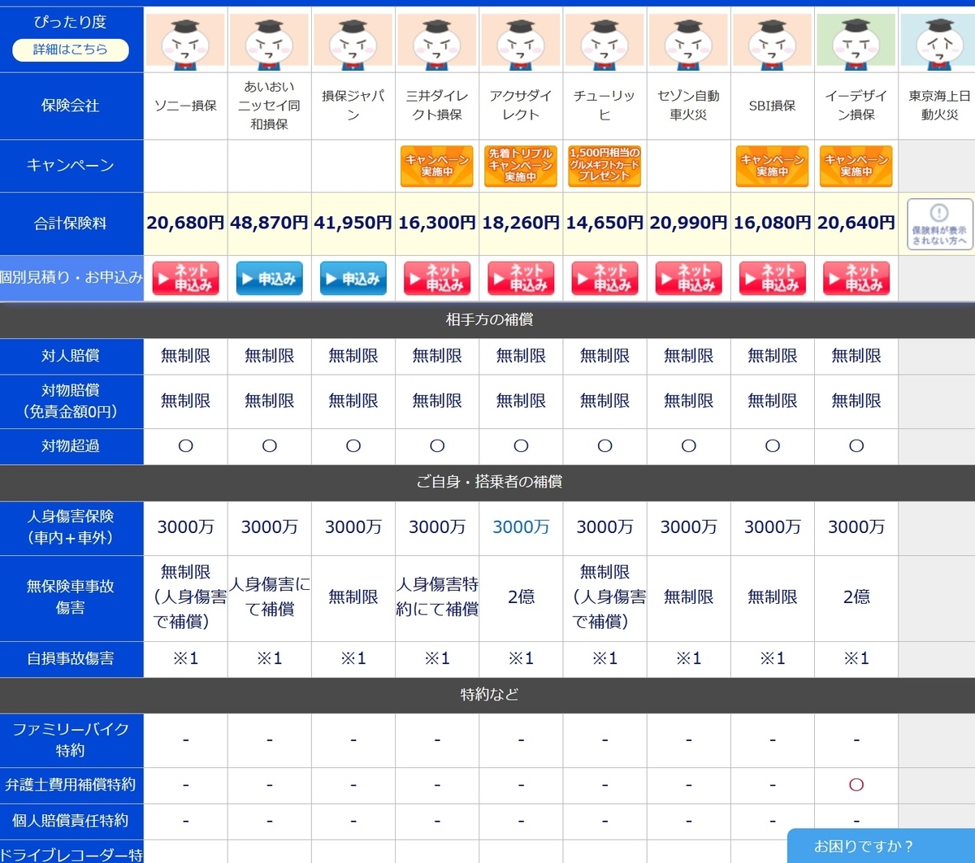Image resolution: width=975 pixels, height=863 pixels.
Task: Click the キャンペーン row header
Action: pos(71,166)
